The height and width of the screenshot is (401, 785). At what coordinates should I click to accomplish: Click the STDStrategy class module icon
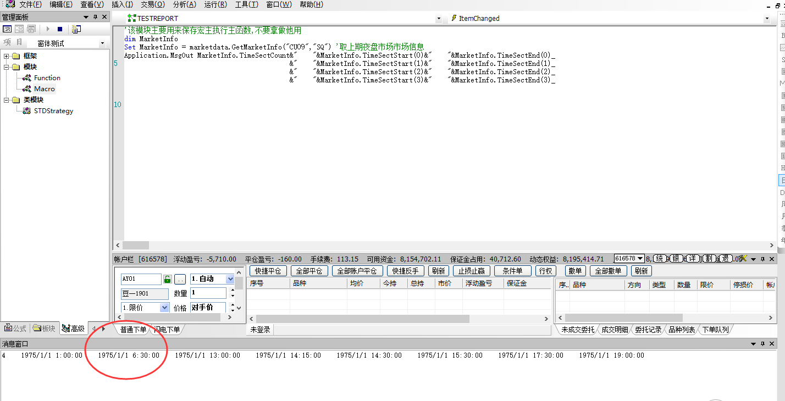[x=26, y=111]
